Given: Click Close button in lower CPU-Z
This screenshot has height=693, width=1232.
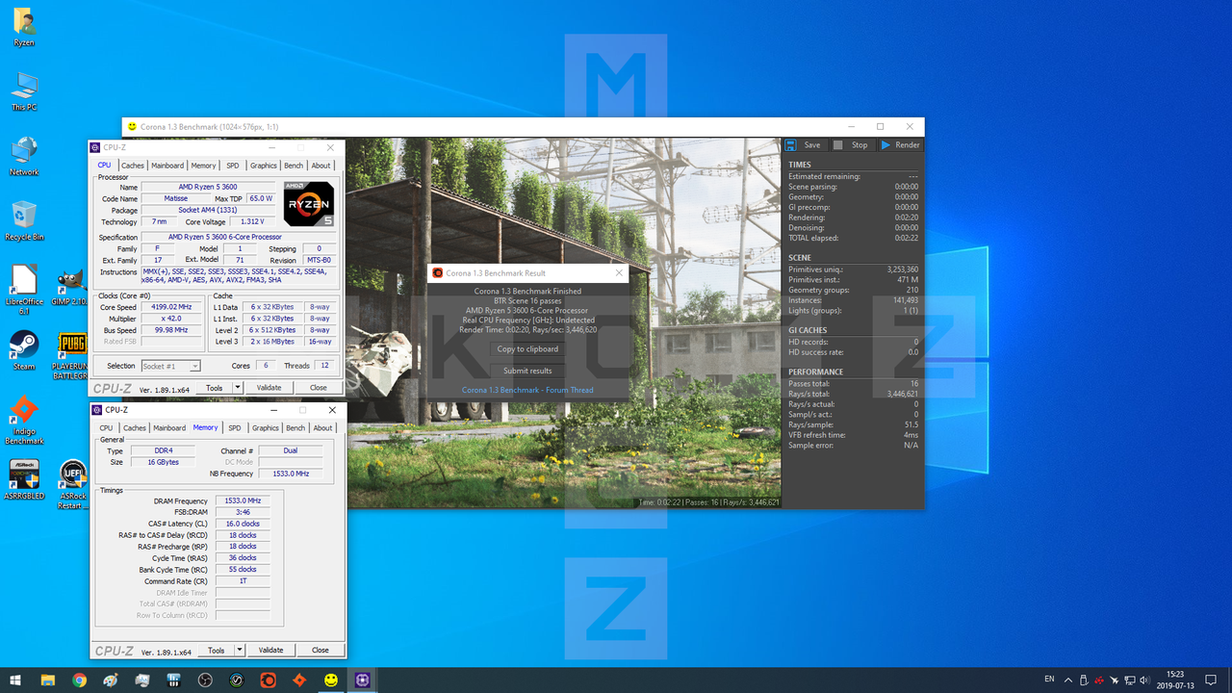Looking at the screenshot, I should click(x=321, y=650).
